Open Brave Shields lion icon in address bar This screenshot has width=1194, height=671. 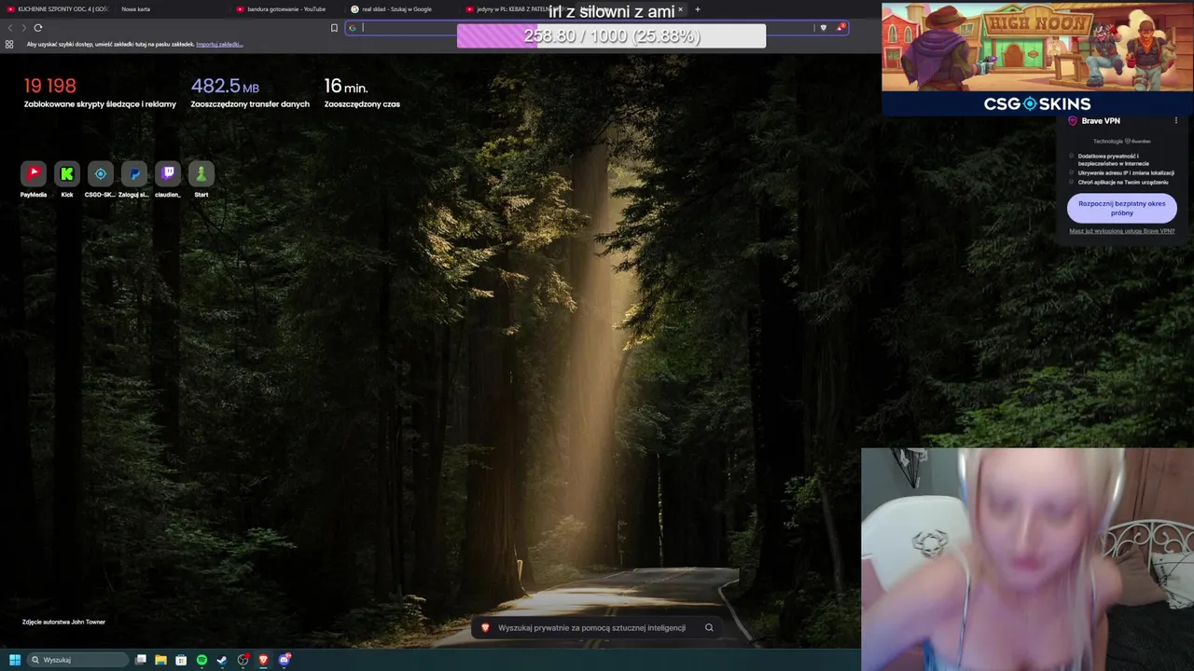[823, 28]
